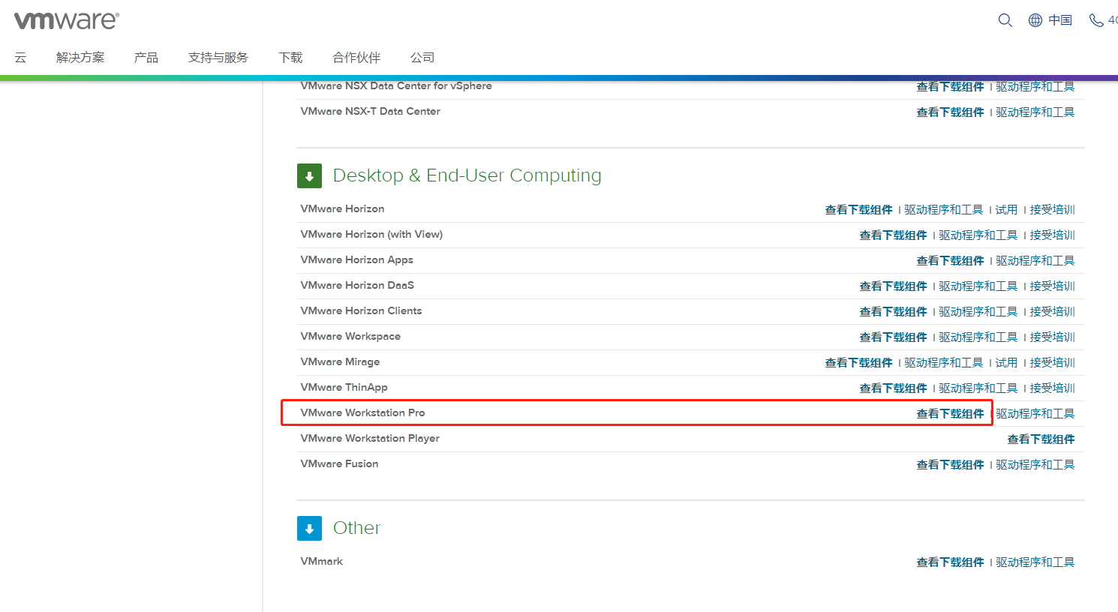1118x612 pixels.
Task: Click 查看下载组件 for VMware Horizon (with View)
Action: point(893,235)
